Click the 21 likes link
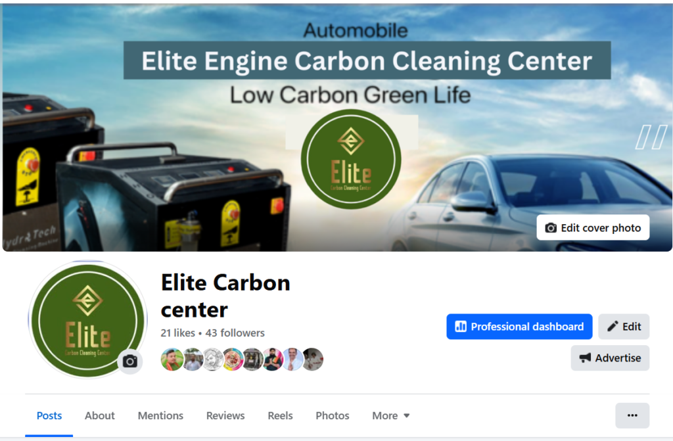Screen dimensions: 673x441 [x=177, y=333]
